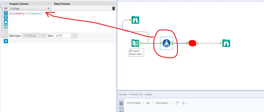
Task: Select the Browse tool at workflow end
Action: pos(226,43)
